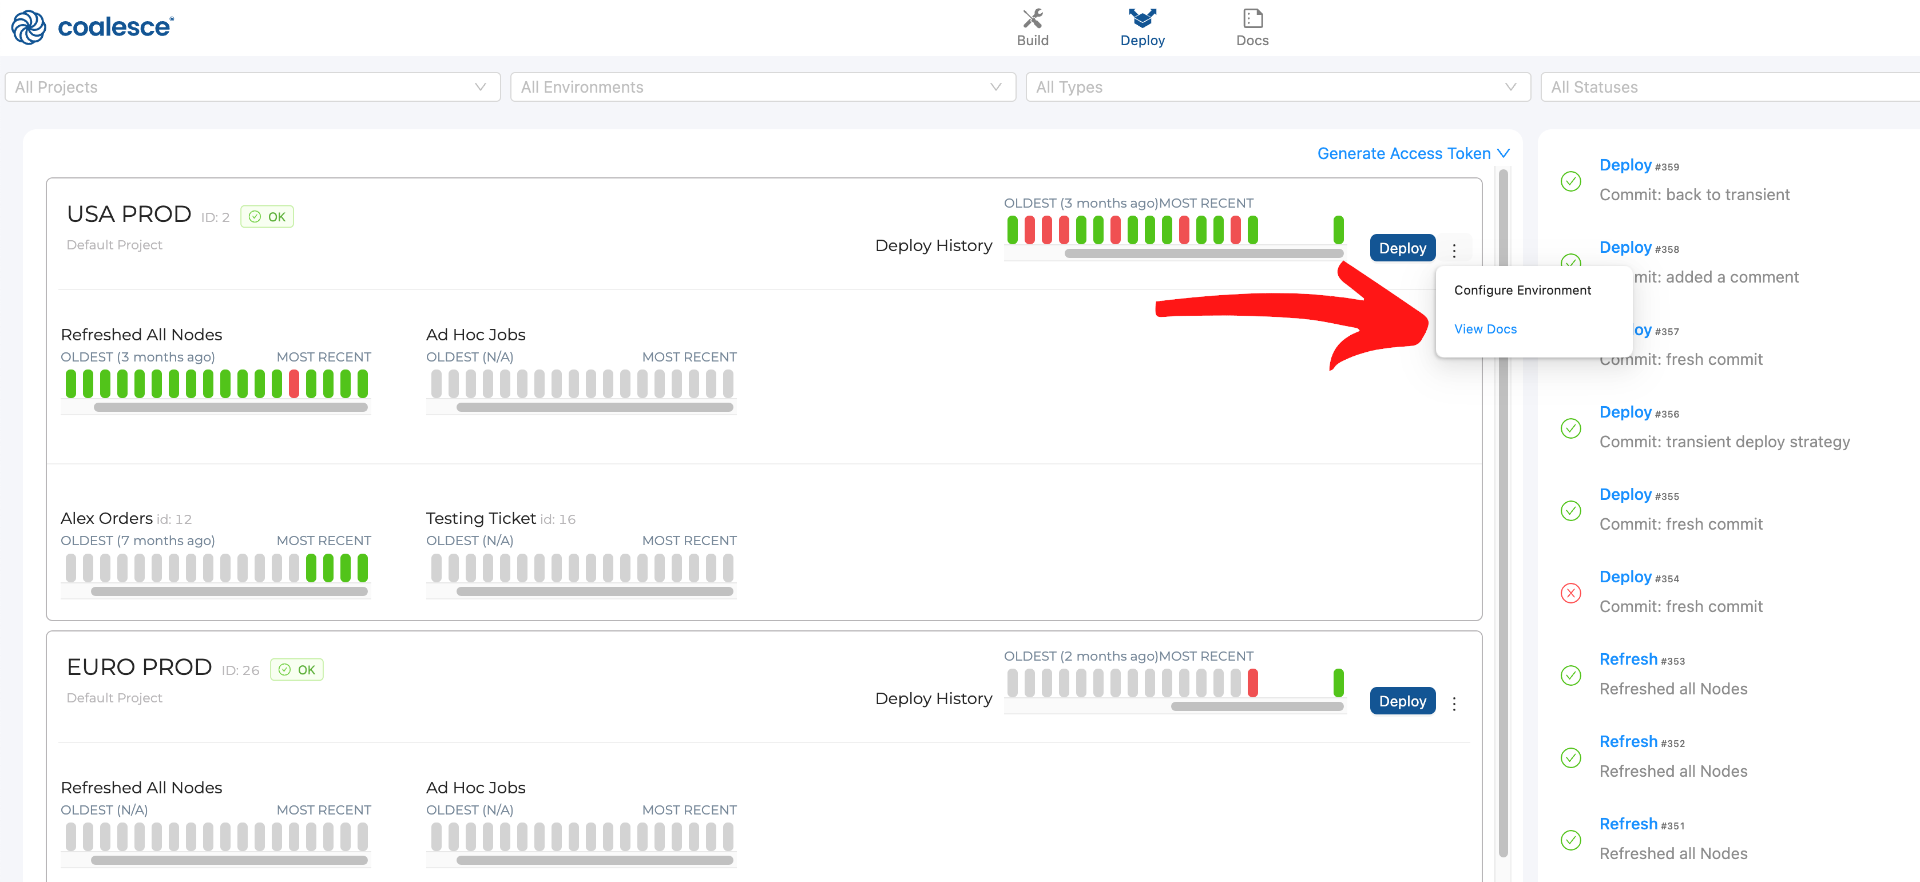1920x882 pixels.
Task: Click success check icon for Deploy #359
Action: coord(1570,181)
